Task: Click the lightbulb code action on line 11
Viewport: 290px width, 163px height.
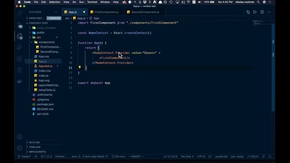Action: pos(80,67)
